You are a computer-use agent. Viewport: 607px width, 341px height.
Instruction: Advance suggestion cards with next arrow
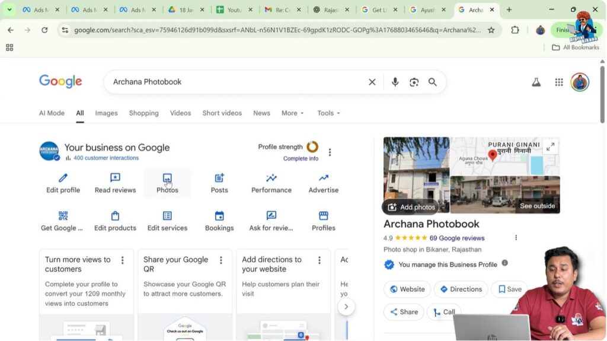coord(346,307)
